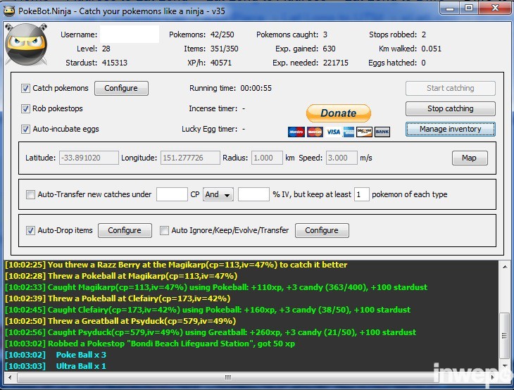Click Exp. needed value 221715
This screenshot has height=390, width=514.
336,63
